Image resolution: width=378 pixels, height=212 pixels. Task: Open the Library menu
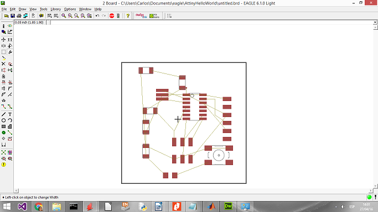pyautogui.click(x=56, y=9)
